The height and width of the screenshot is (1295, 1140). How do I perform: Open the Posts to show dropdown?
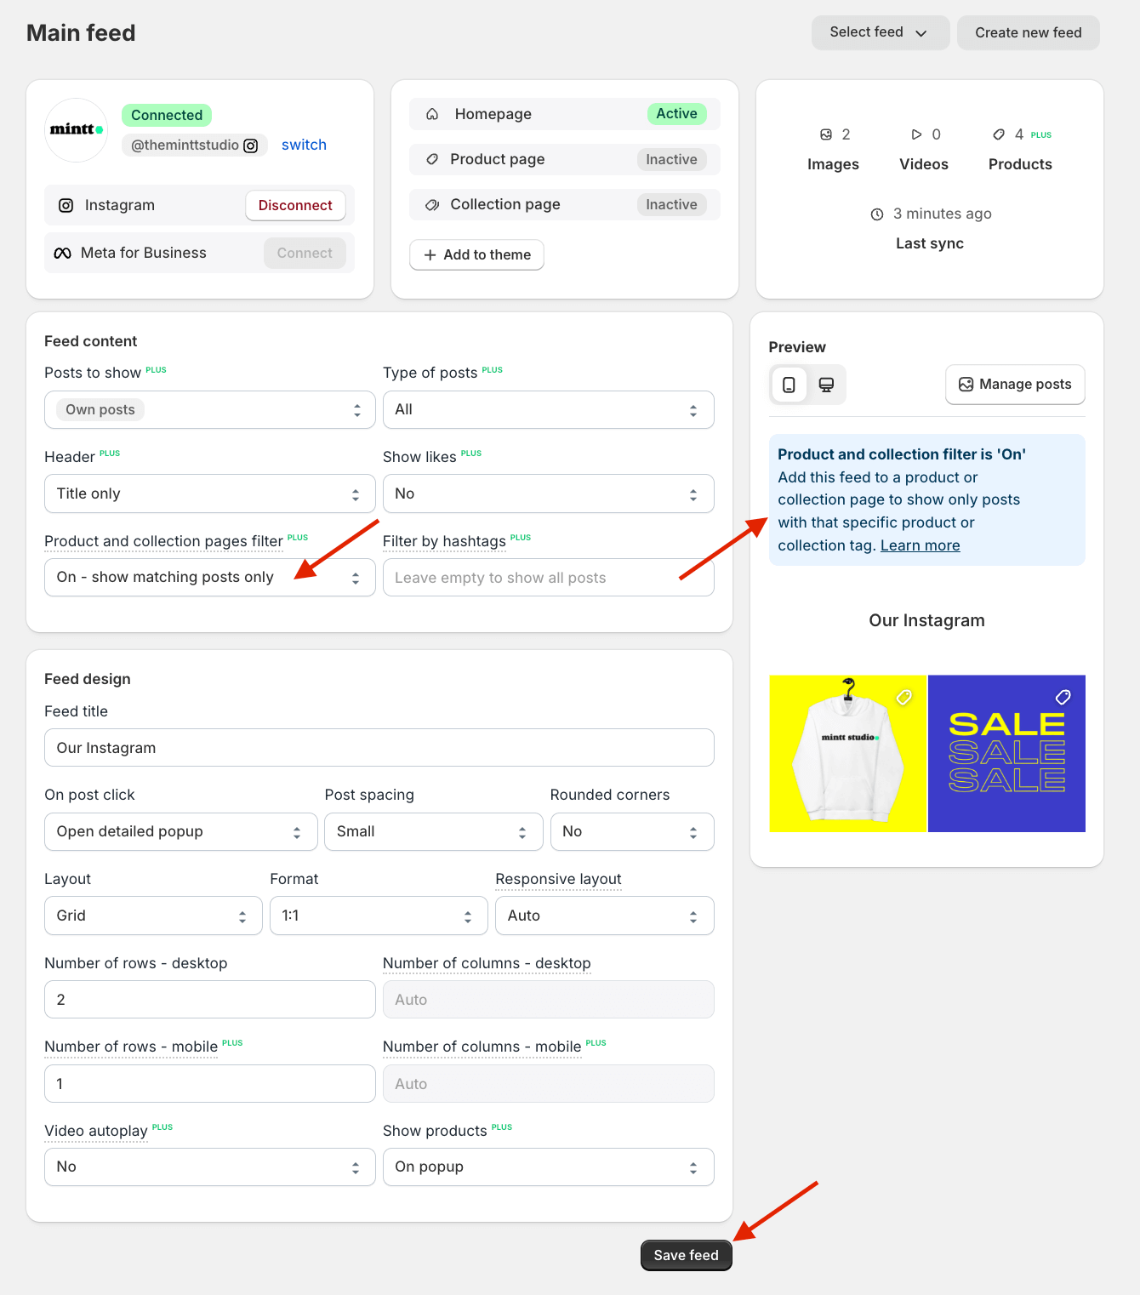209,409
